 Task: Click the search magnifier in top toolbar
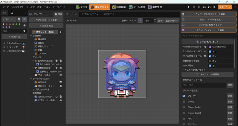214,7
